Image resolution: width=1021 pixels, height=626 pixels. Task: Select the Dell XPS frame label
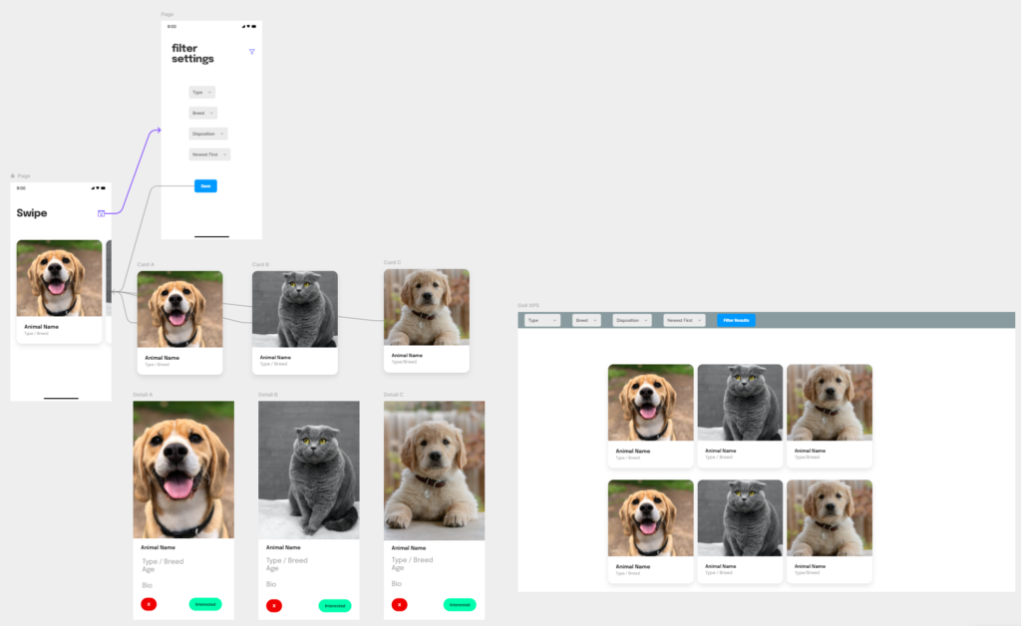point(528,305)
